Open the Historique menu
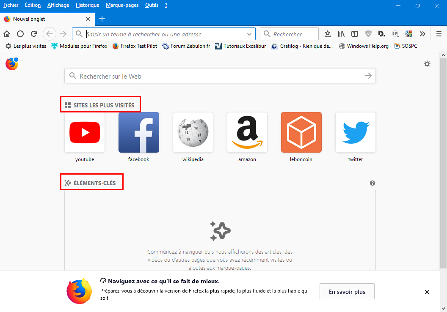This screenshot has width=447, height=312. click(x=88, y=5)
